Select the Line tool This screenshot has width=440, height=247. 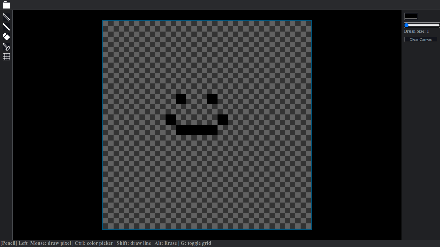(x=6, y=27)
